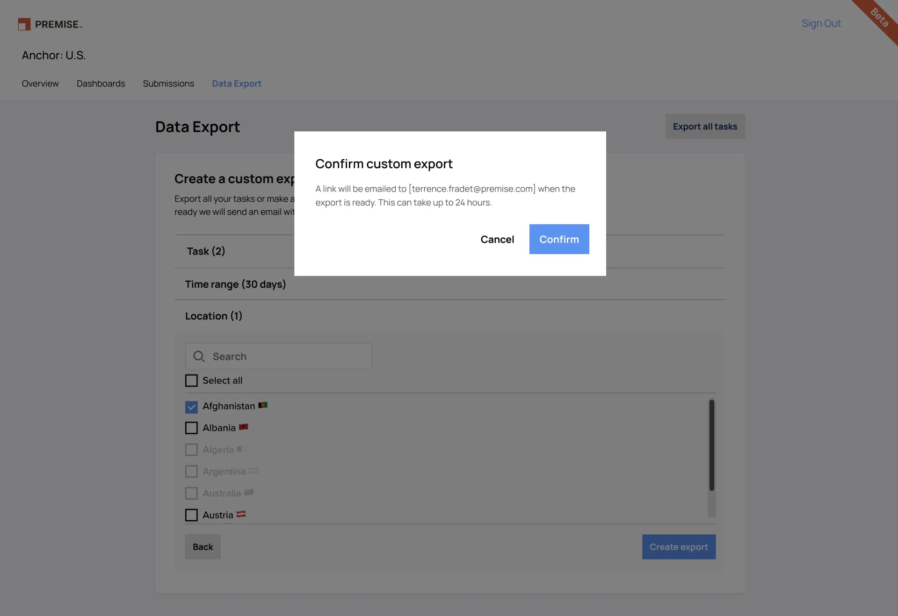This screenshot has width=898, height=616.
Task: Check the Albania checkbox
Action: [191, 427]
